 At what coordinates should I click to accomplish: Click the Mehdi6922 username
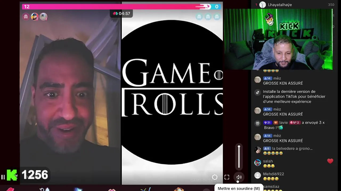coord(274,174)
